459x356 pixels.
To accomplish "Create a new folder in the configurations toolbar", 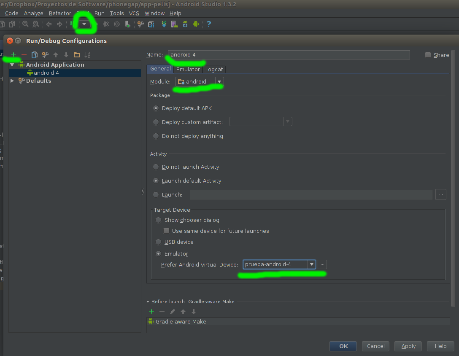I will point(77,55).
